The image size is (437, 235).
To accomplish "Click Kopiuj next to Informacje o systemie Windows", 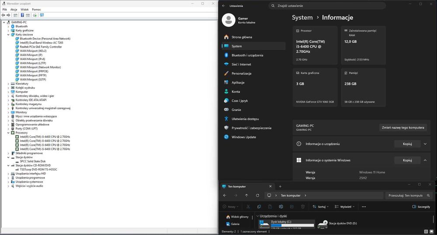I will 407,160.
